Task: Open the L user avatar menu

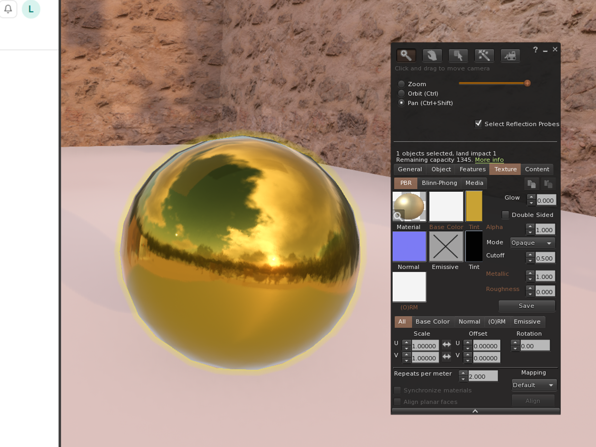Action: 31,9
